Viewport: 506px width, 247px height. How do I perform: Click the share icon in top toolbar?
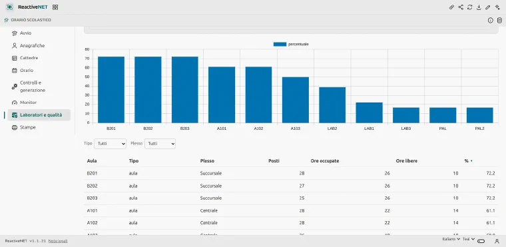click(461, 7)
